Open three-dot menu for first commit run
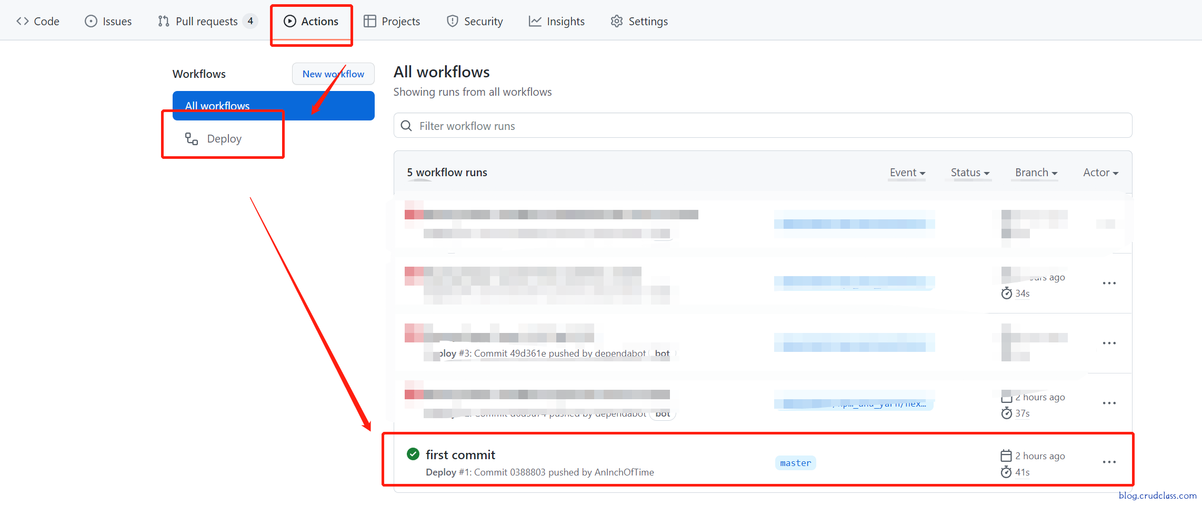Viewport: 1202px width, 506px height. pyautogui.click(x=1109, y=462)
